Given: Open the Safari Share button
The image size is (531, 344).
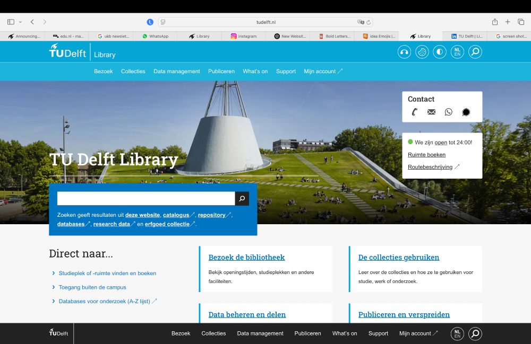Looking at the screenshot, I should (x=495, y=22).
